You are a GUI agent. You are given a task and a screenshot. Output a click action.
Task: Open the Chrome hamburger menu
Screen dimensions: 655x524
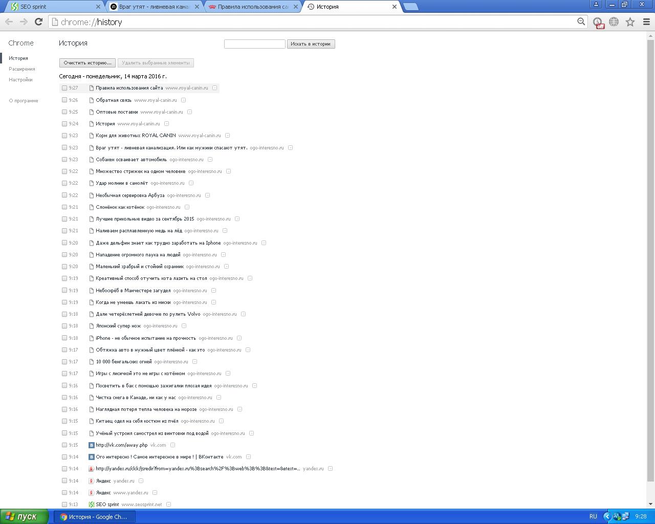point(646,21)
